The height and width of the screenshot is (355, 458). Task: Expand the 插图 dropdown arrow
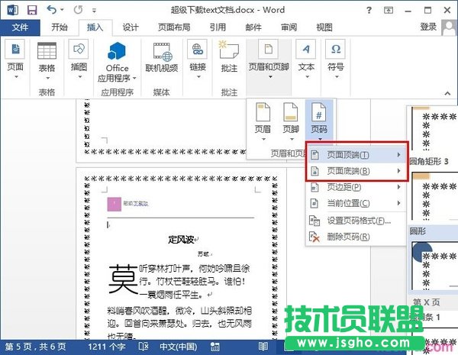79,77
